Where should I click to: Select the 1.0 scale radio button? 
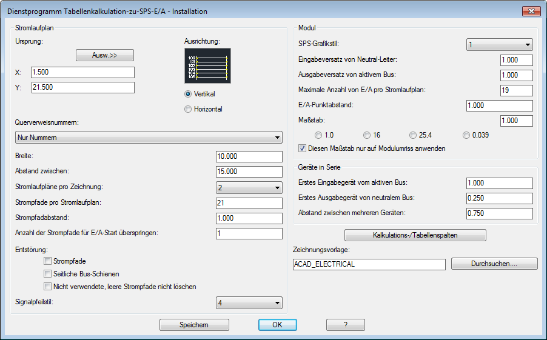[x=318, y=135]
